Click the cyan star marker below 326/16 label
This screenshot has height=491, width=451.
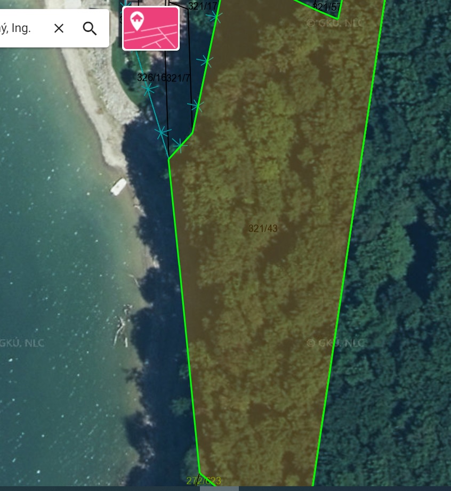pos(149,90)
